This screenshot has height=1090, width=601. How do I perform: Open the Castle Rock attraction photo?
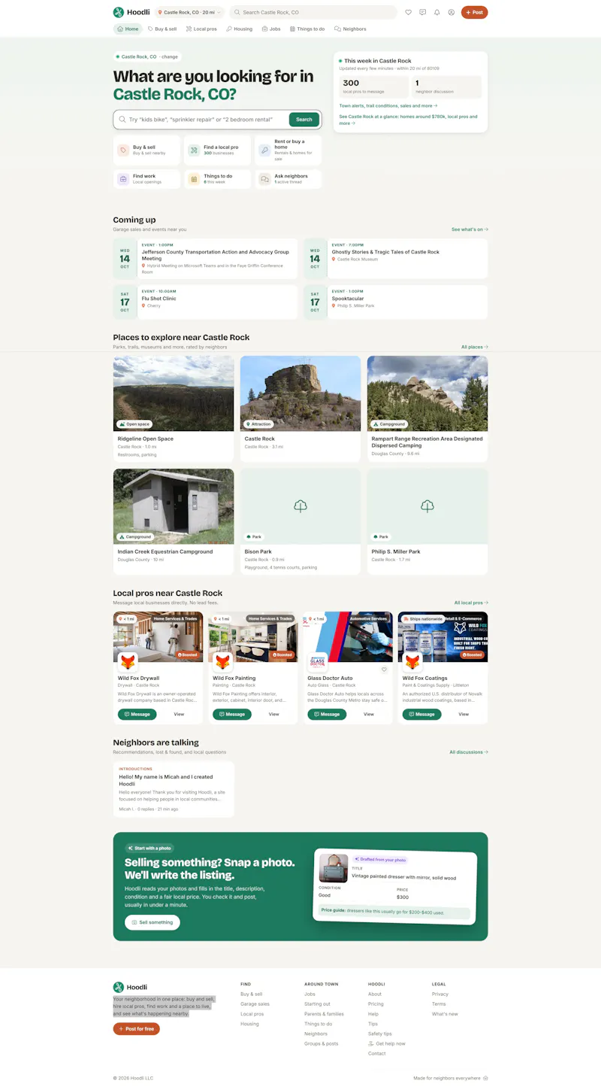300,393
